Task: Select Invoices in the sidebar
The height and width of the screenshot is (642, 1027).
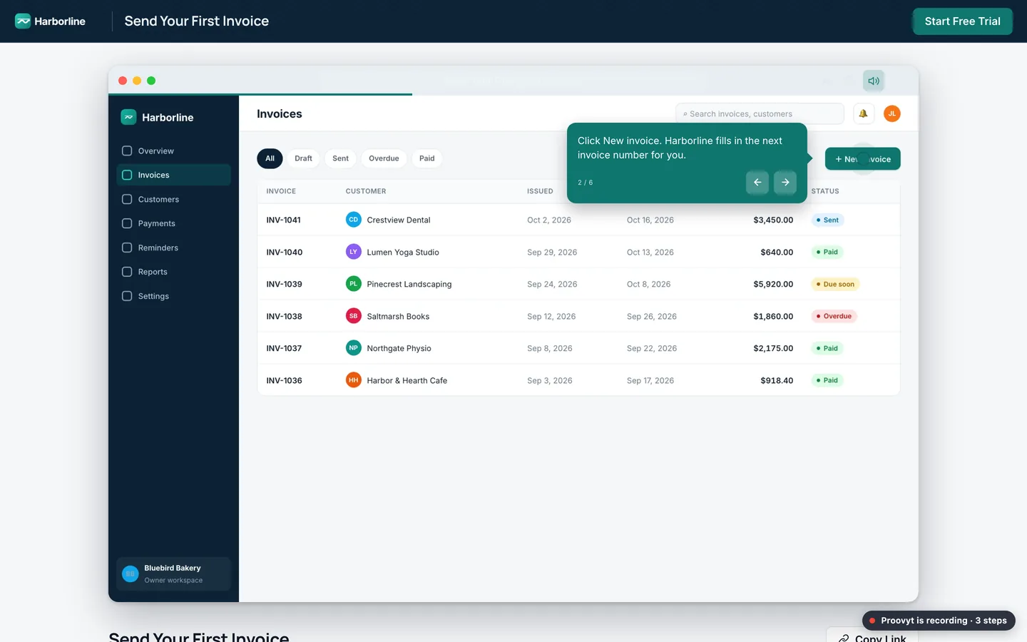Action: click(173, 175)
